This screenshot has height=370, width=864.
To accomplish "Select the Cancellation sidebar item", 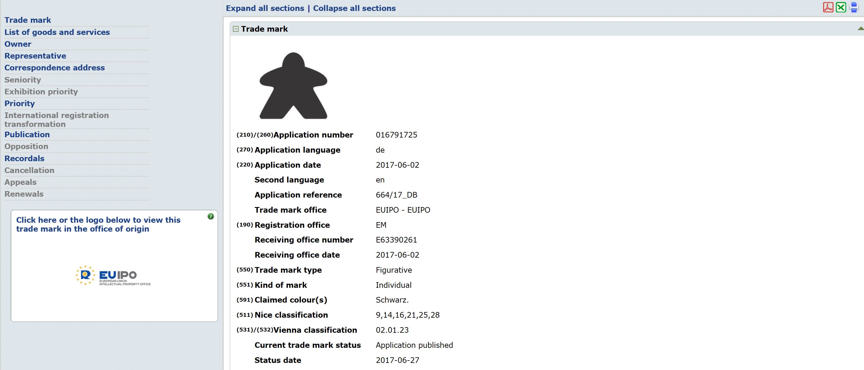I will tap(29, 170).
